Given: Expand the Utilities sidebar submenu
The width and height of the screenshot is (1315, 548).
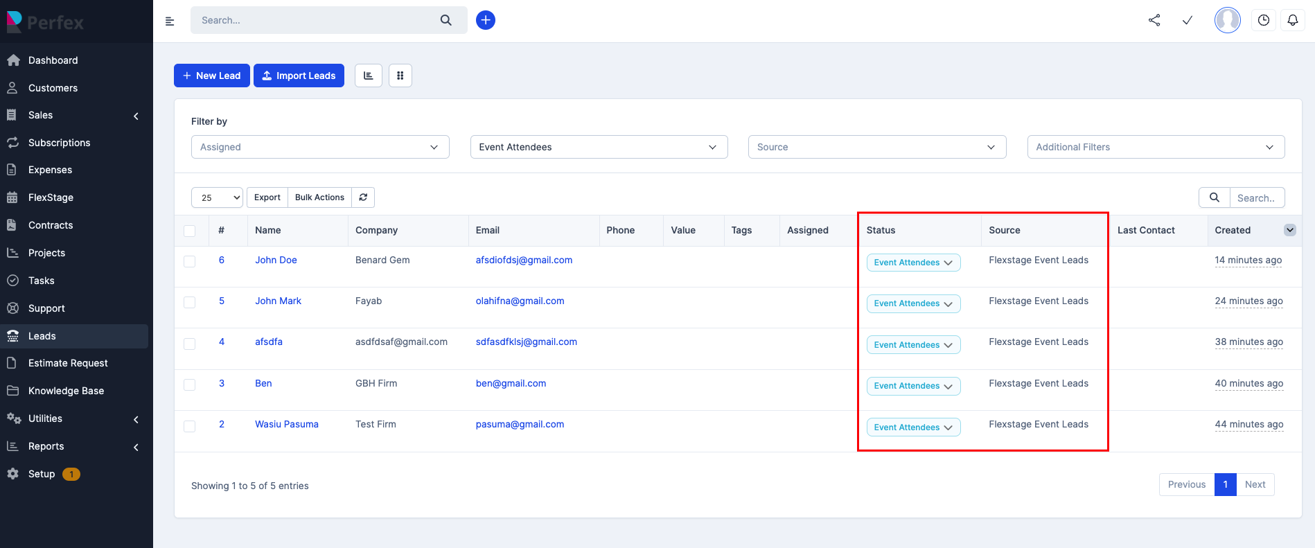Looking at the screenshot, I should [x=136, y=419].
